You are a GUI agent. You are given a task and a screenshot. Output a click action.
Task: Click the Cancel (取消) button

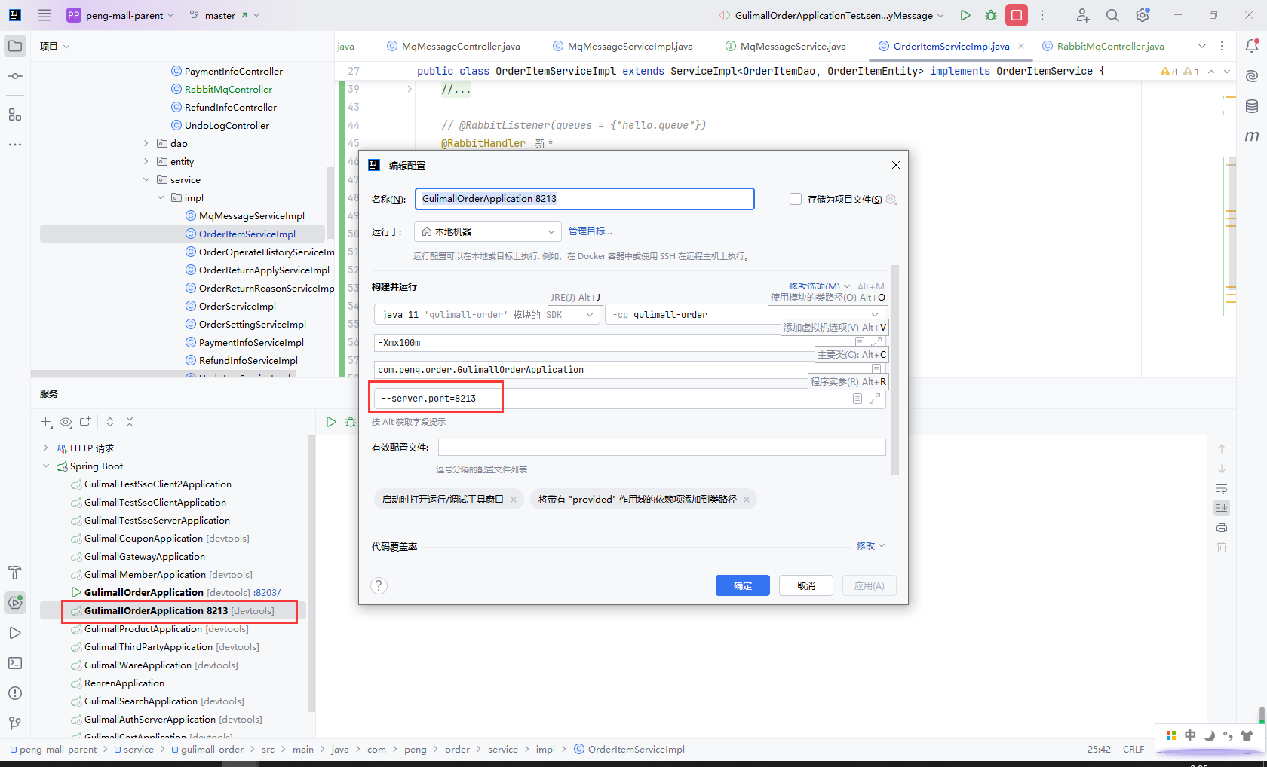(806, 585)
